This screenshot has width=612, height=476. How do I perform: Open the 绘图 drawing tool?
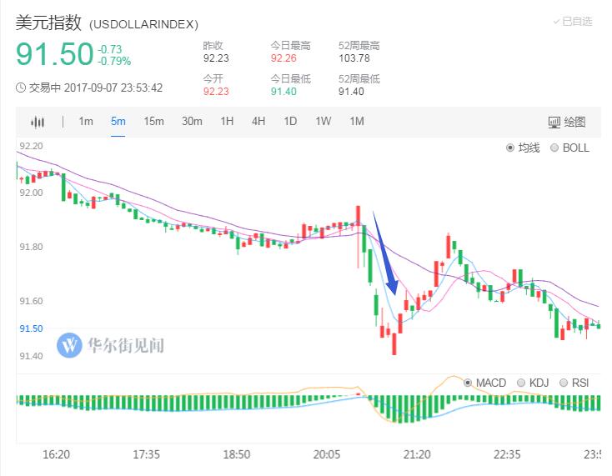[566, 122]
